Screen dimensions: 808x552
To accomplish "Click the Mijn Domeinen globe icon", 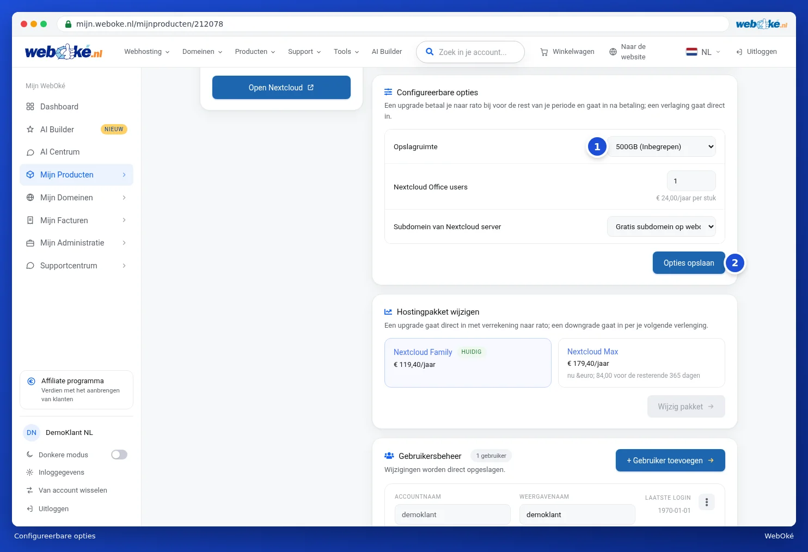I will [30, 198].
